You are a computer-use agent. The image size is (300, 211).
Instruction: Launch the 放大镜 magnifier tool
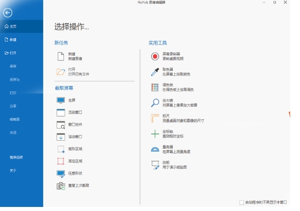[x=174, y=103]
